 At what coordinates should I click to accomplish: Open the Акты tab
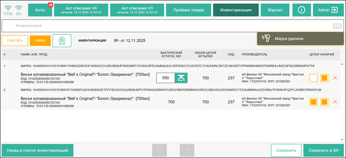pyautogui.click(x=40, y=10)
